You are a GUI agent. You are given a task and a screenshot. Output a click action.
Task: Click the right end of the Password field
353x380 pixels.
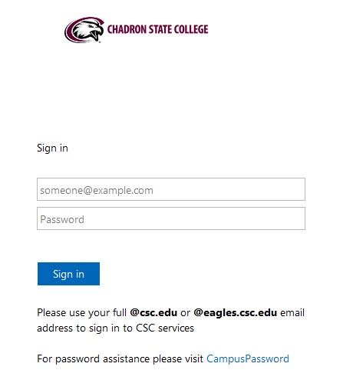(298, 218)
